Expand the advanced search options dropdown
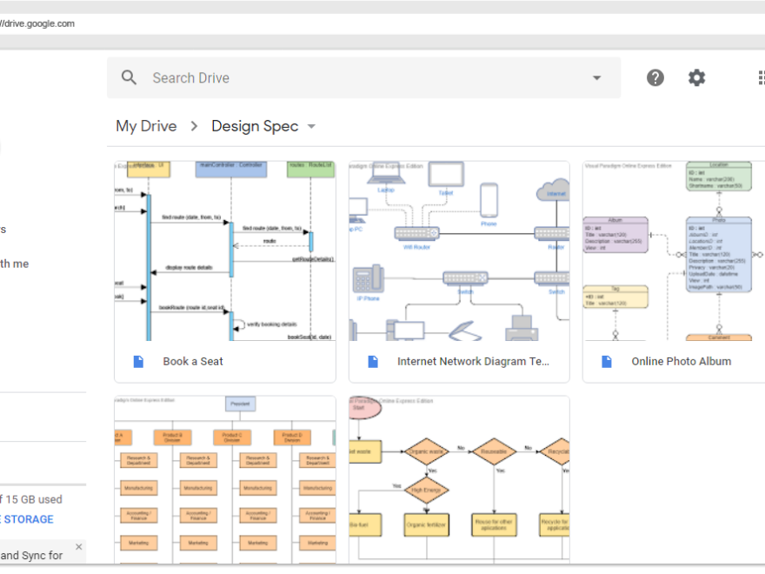 pyautogui.click(x=596, y=77)
